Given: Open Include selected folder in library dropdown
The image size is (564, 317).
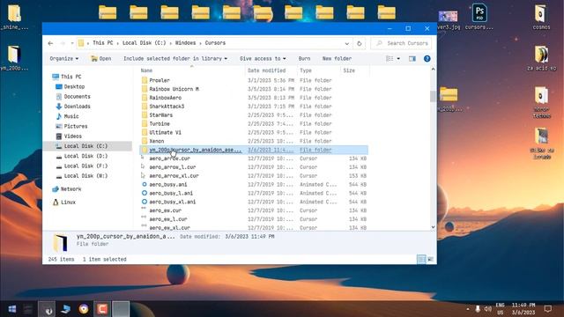Looking at the screenshot, I should (175, 59).
